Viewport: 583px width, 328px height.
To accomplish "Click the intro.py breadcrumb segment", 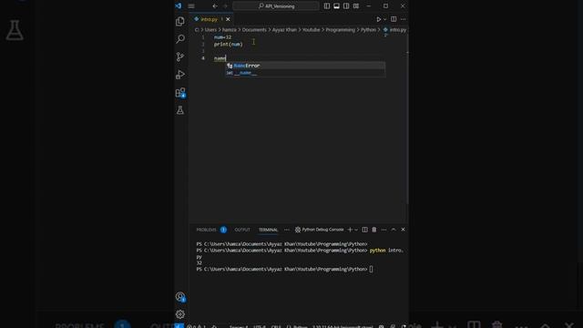I will pos(394,30).
